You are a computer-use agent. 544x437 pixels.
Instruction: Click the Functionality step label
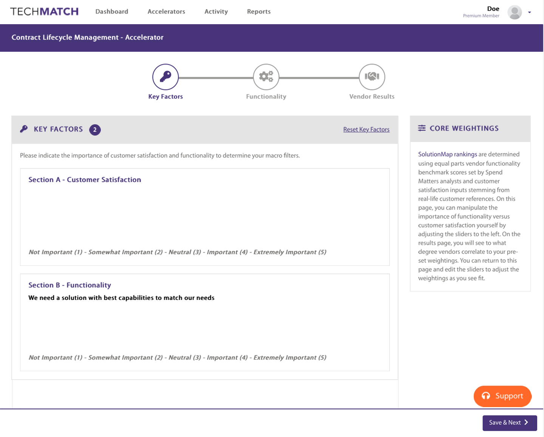coord(266,97)
